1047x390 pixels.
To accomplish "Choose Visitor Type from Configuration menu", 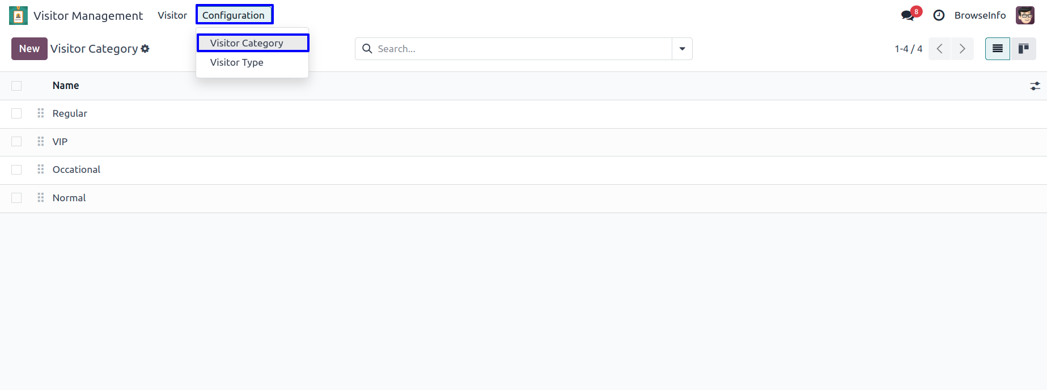I will 237,62.
